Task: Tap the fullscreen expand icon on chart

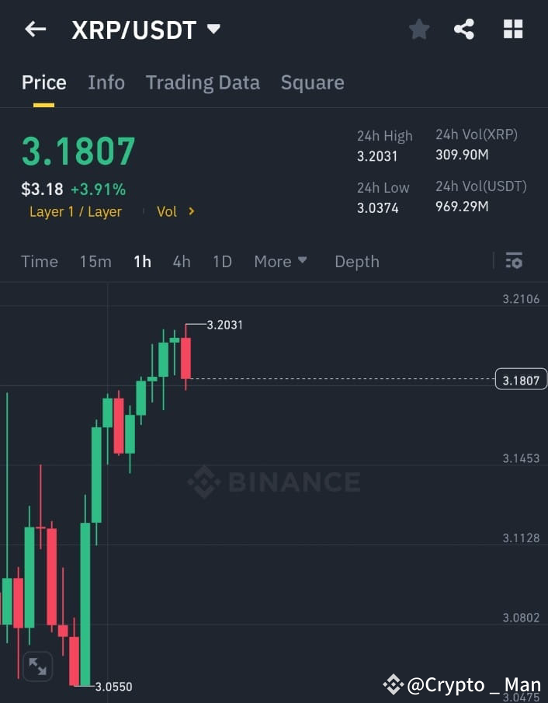Action: 37,666
